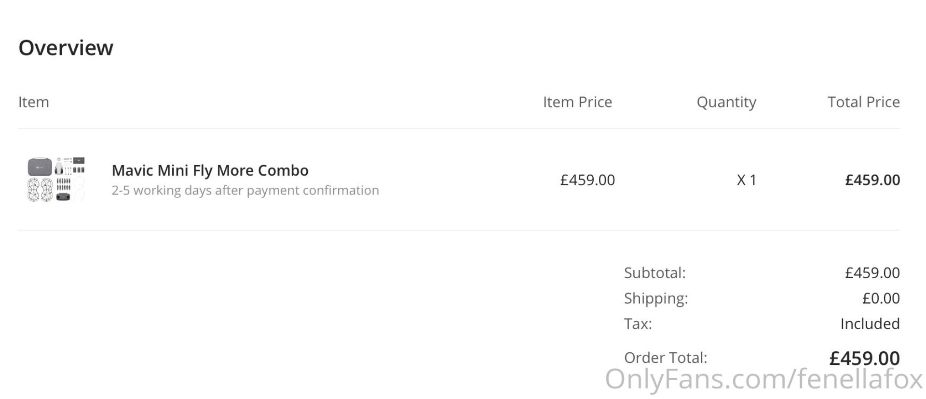Click the Mavic Mini Fly More Combo thumbnail
The image size is (926, 399).
[x=56, y=180]
